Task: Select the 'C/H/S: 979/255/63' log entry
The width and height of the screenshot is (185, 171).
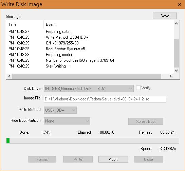Action: [90, 43]
